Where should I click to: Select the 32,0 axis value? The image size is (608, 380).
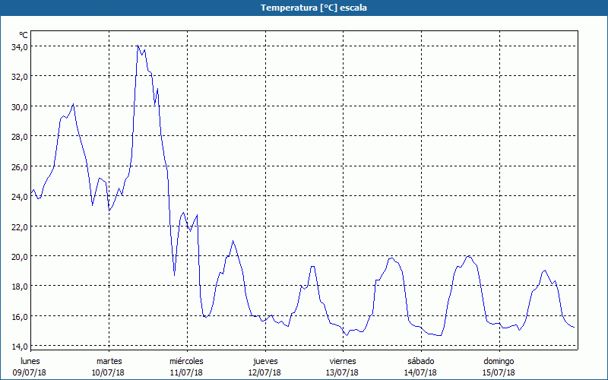(x=20, y=77)
